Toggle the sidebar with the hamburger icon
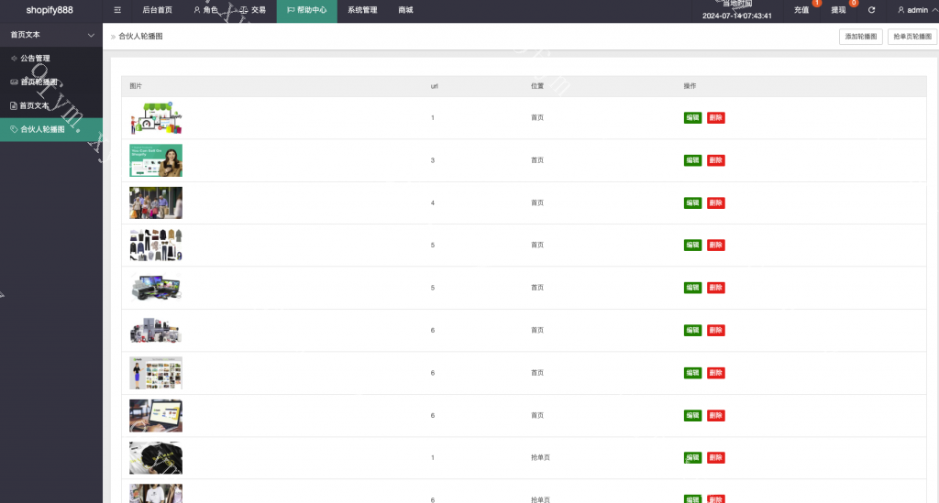Screen dimensions: 939x503 click(x=117, y=10)
